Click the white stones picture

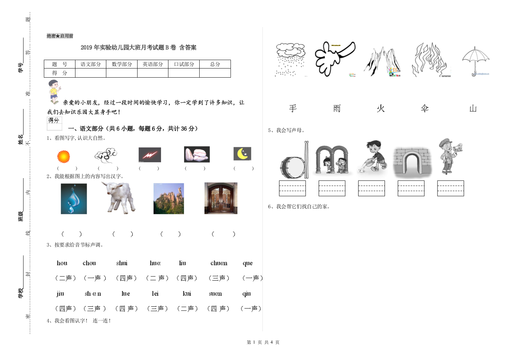pos(197,154)
